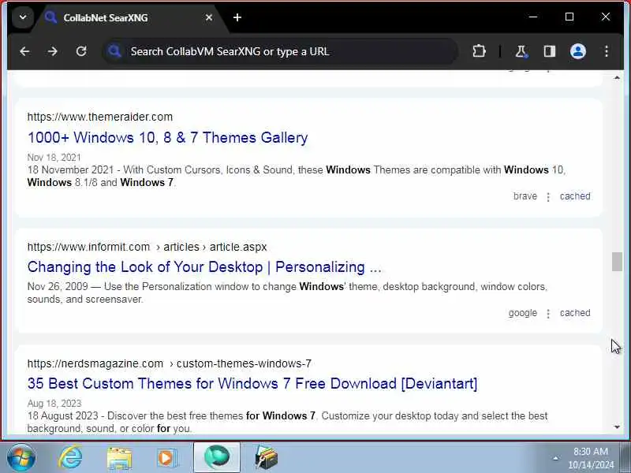Toggle the browser side panel
This screenshot has width=631, height=473.
click(x=550, y=51)
